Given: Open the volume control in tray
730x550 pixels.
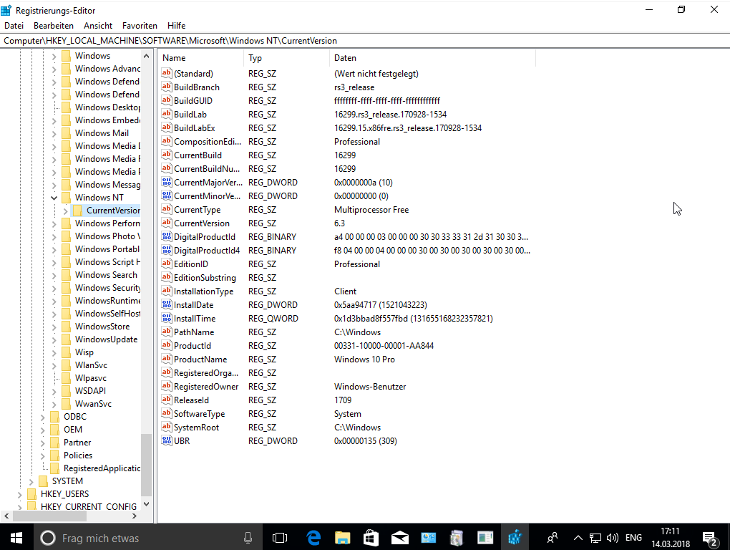Looking at the screenshot, I should click(613, 538).
